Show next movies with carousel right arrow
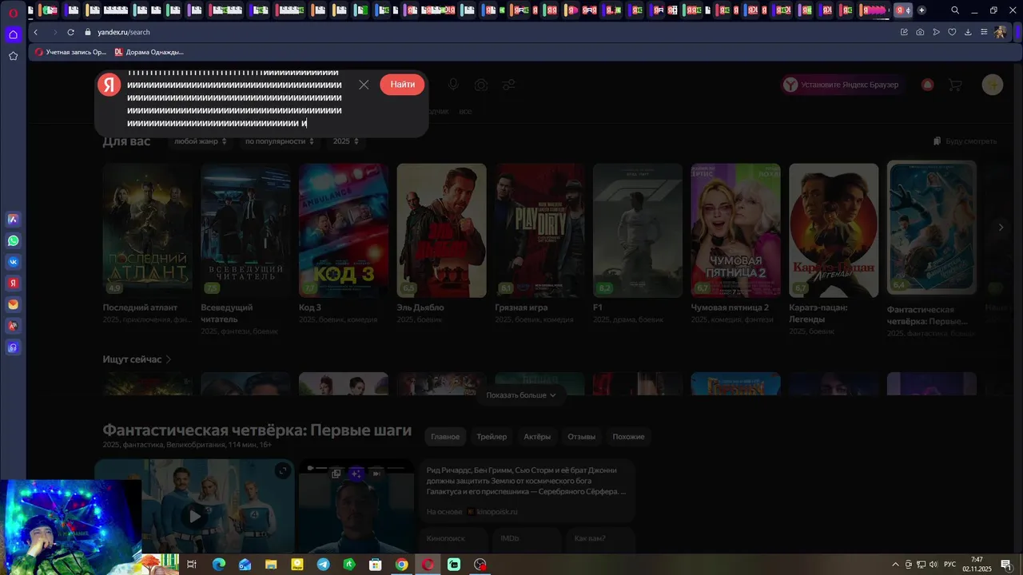The height and width of the screenshot is (575, 1023). 1001,228
